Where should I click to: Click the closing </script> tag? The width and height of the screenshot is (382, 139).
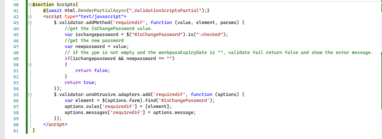(x=55, y=125)
